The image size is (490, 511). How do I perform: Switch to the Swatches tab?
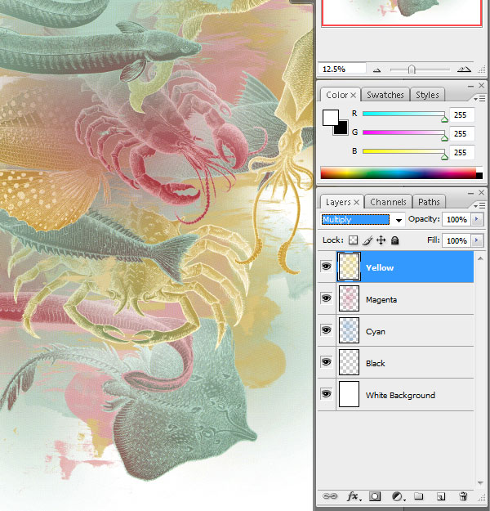(385, 95)
